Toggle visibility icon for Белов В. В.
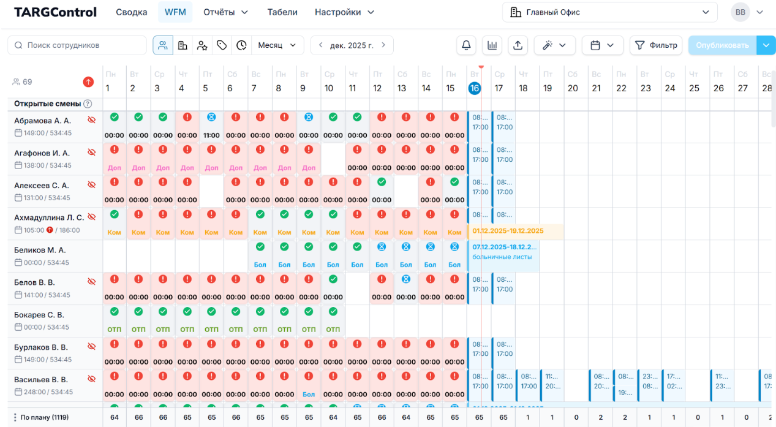The image size is (776, 427). click(92, 282)
